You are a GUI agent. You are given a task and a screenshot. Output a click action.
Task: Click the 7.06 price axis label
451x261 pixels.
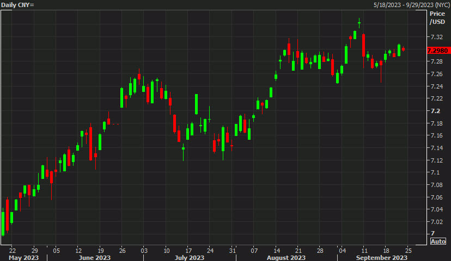pyautogui.click(x=437, y=197)
